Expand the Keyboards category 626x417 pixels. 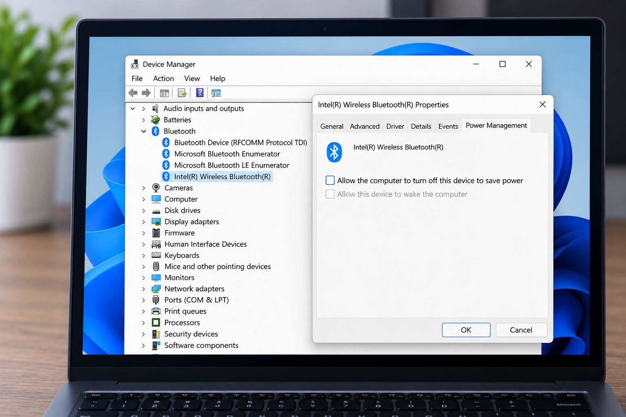point(143,255)
